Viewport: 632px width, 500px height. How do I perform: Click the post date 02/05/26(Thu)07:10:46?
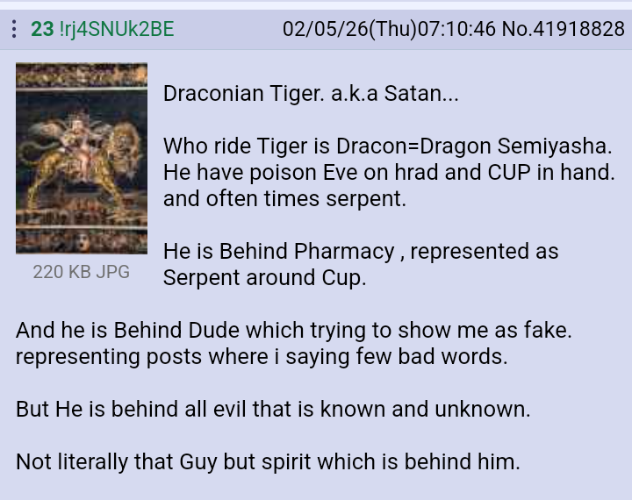tap(389, 29)
